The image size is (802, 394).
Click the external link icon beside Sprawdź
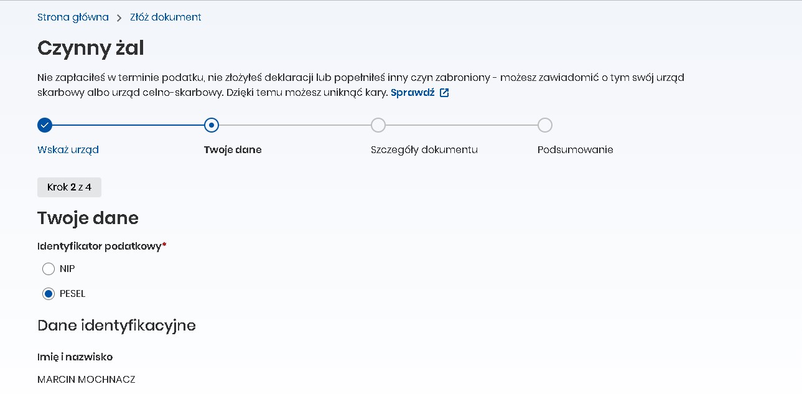pos(444,93)
